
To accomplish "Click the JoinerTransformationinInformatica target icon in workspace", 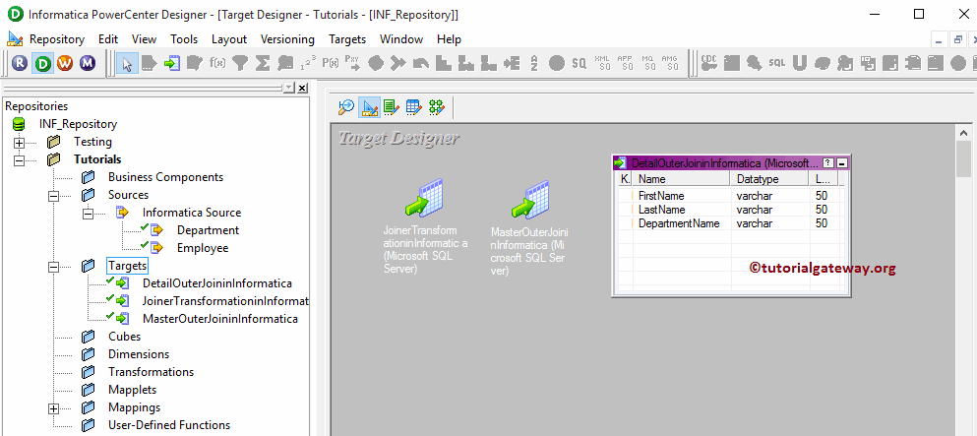I will point(424,198).
